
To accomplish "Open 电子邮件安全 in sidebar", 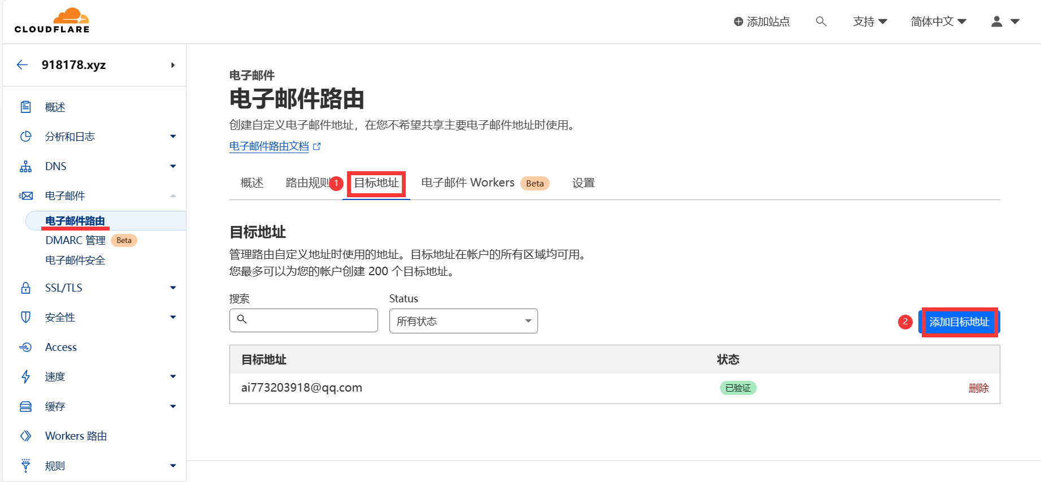I will click(75, 260).
